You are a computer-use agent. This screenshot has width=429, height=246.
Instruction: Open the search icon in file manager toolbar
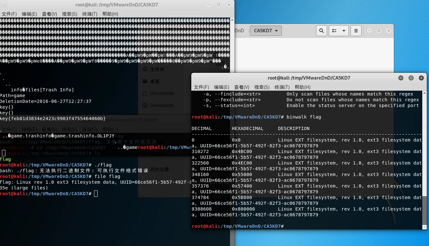(x=322, y=31)
